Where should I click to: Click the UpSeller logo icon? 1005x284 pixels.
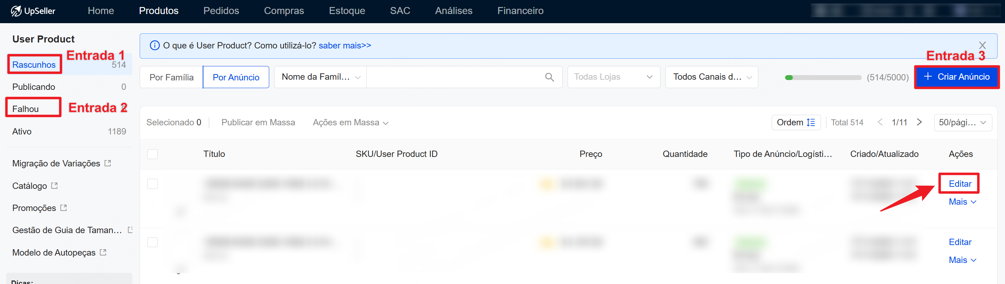point(16,11)
